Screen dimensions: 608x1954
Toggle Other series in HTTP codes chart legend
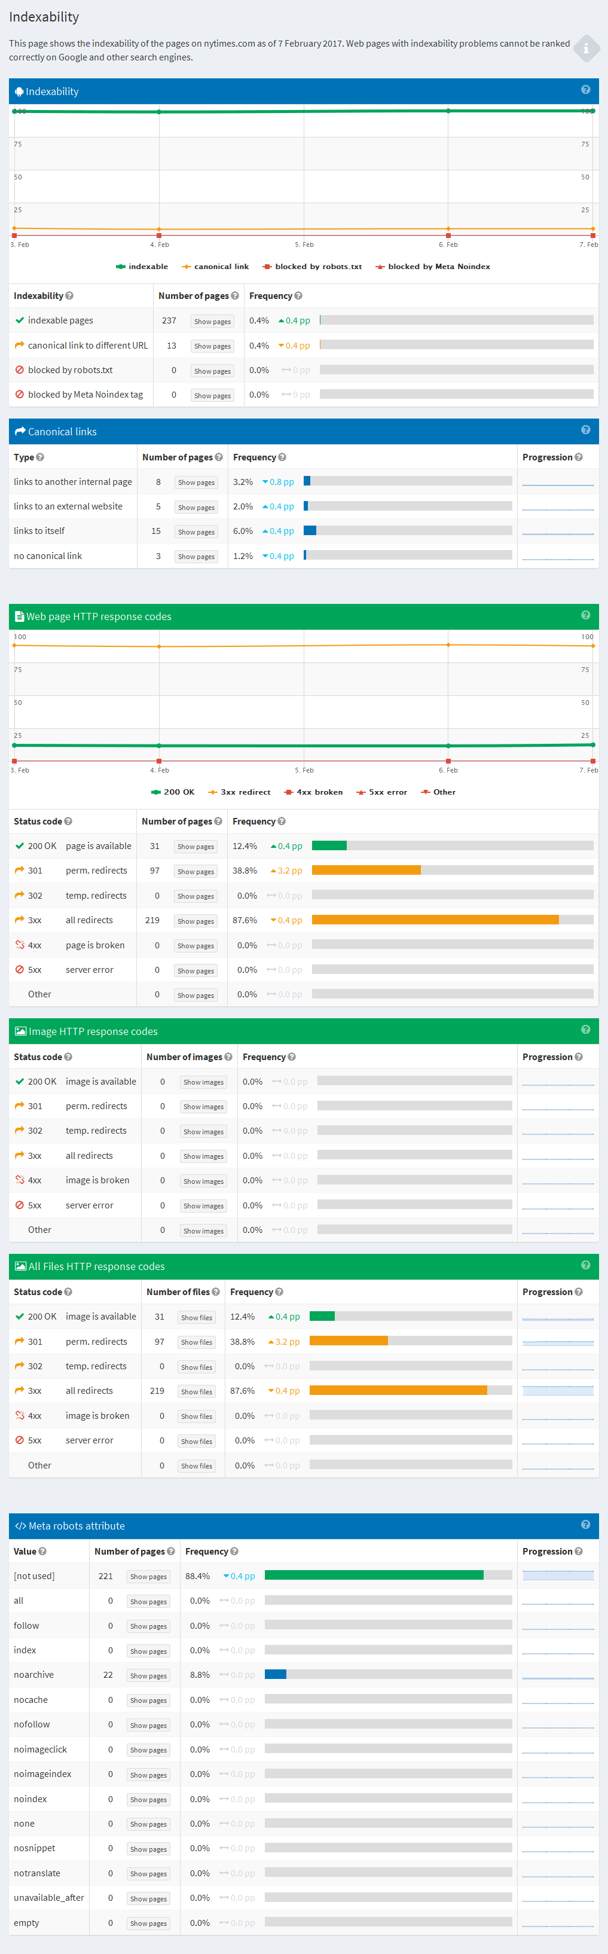tap(438, 792)
